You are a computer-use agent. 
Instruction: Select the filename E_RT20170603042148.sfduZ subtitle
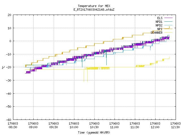(x=94, y=10)
